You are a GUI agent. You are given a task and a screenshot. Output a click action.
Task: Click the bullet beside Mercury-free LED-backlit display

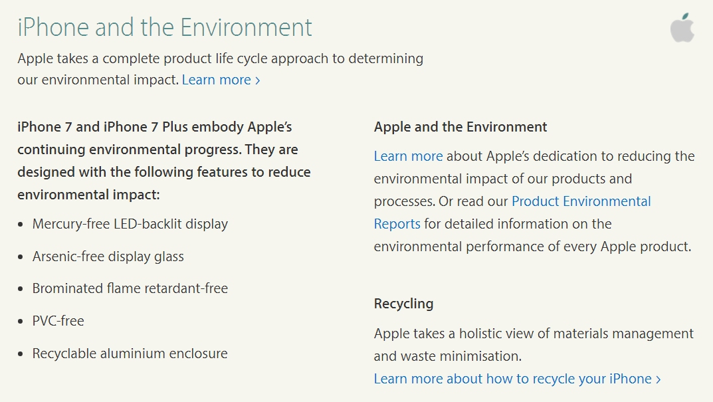pos(21,225)
